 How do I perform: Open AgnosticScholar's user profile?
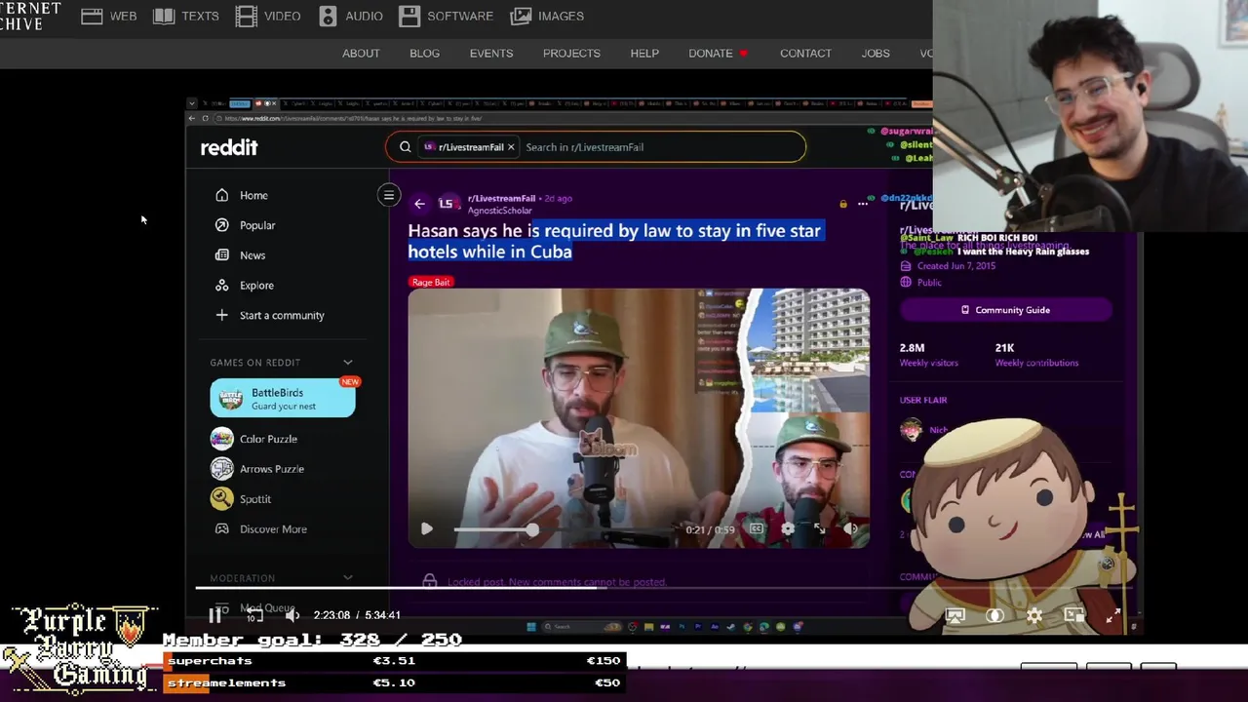point(499,211)
